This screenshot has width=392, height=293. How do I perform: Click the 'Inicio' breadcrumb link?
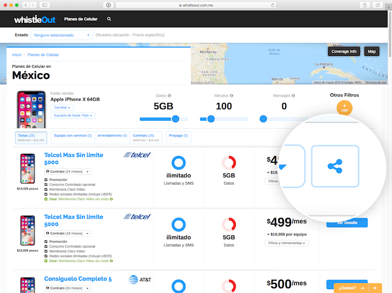pyautogui.click(x=17, y=55)
